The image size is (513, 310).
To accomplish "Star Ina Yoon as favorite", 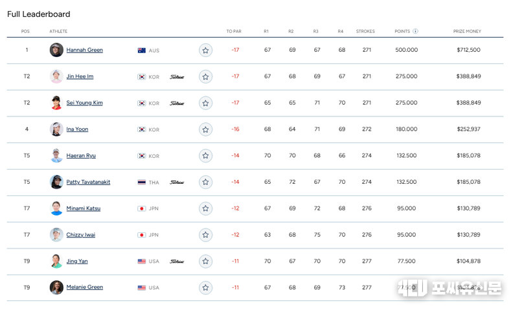I will [205, 129].
